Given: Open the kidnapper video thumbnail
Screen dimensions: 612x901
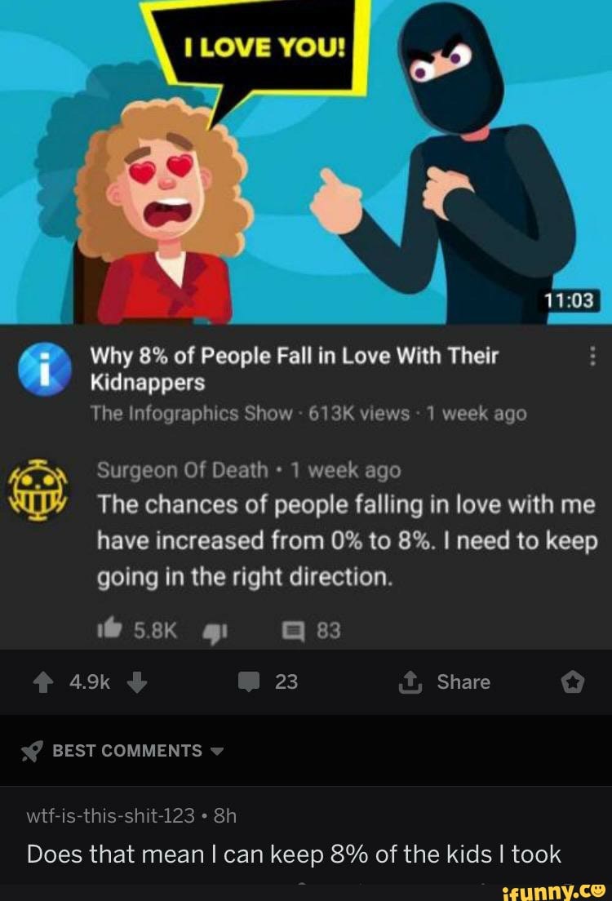Looking at the screenshot, I should (306, 162).
